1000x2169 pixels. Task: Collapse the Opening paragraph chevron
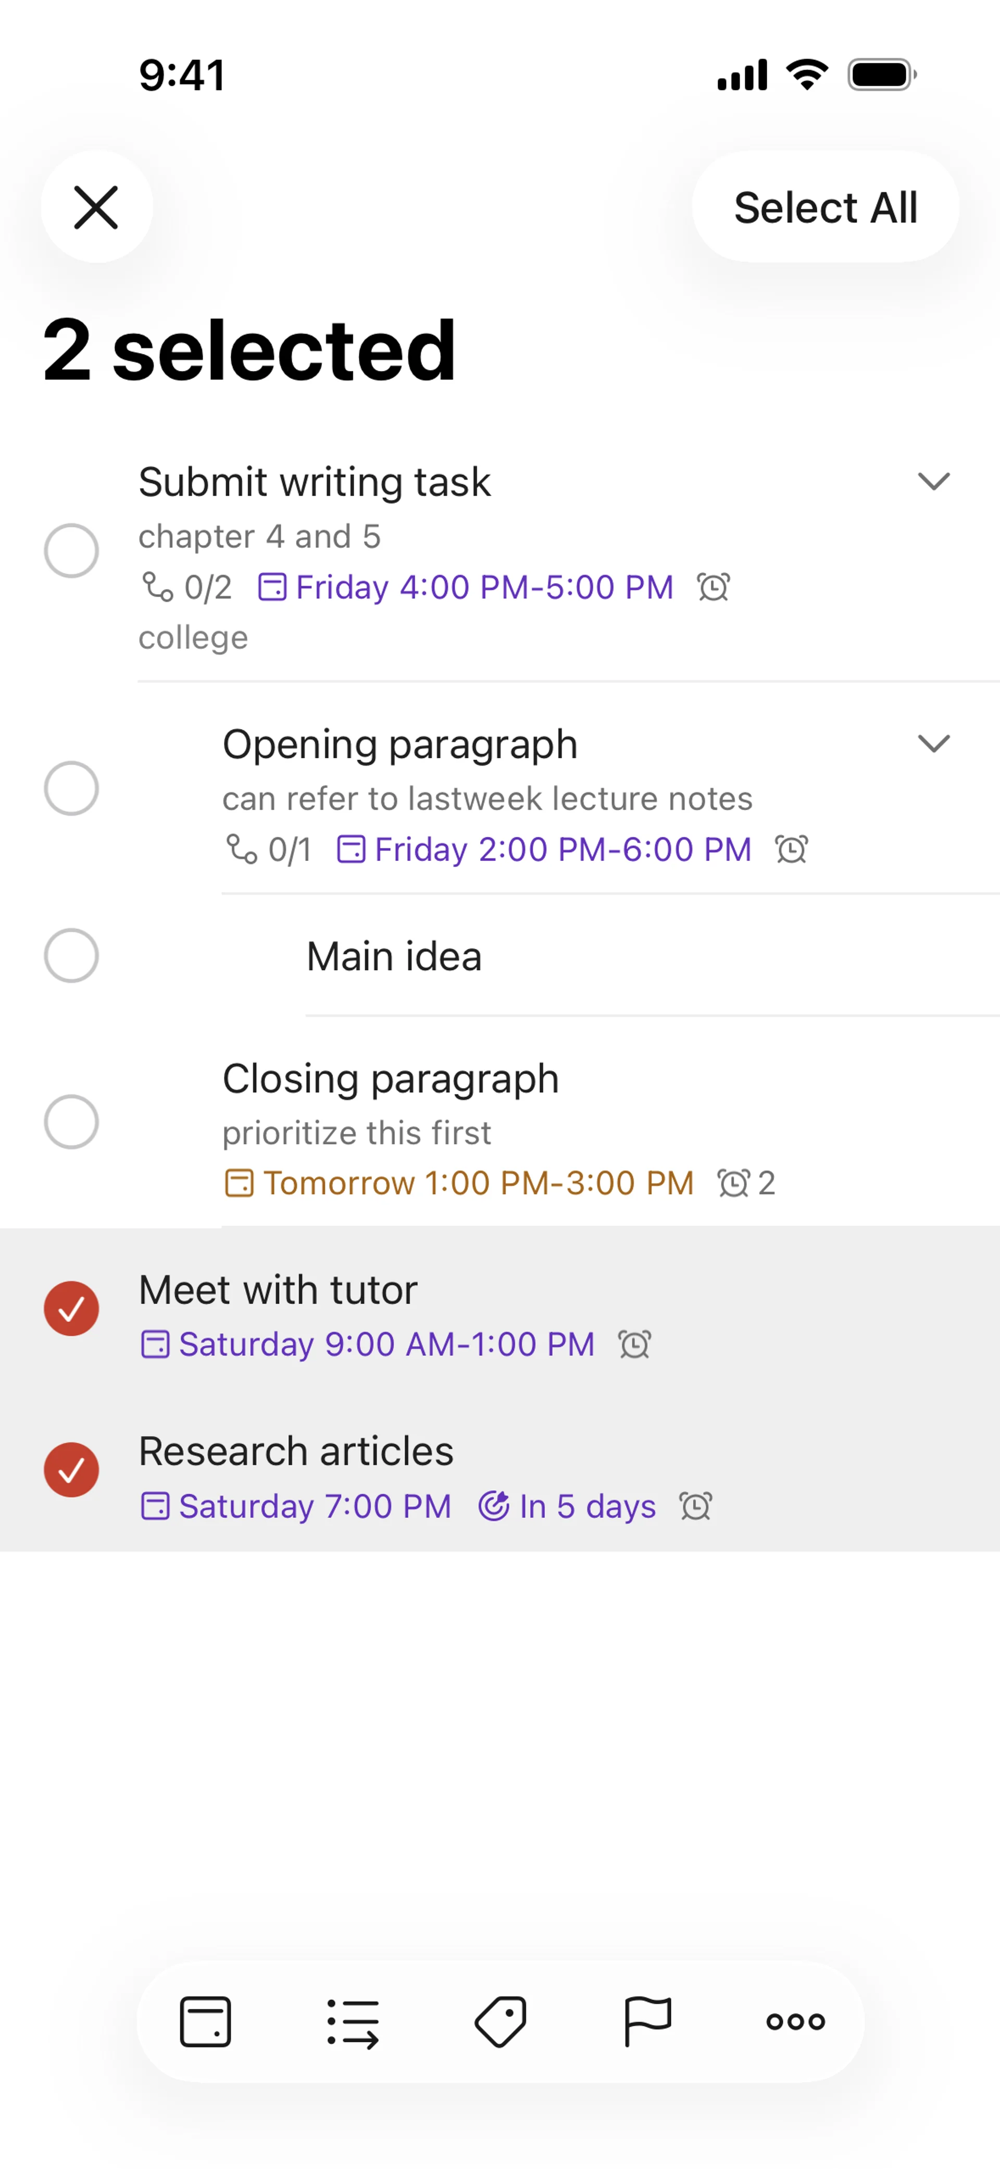coord(933,744)
